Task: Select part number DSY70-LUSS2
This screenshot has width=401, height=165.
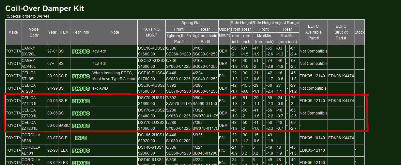Action: click(151, 122)
